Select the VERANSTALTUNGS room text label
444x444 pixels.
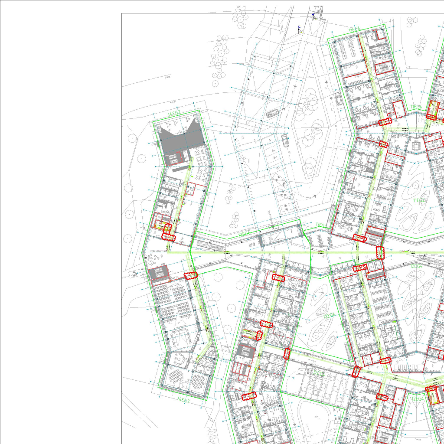[x=158, y=251]
